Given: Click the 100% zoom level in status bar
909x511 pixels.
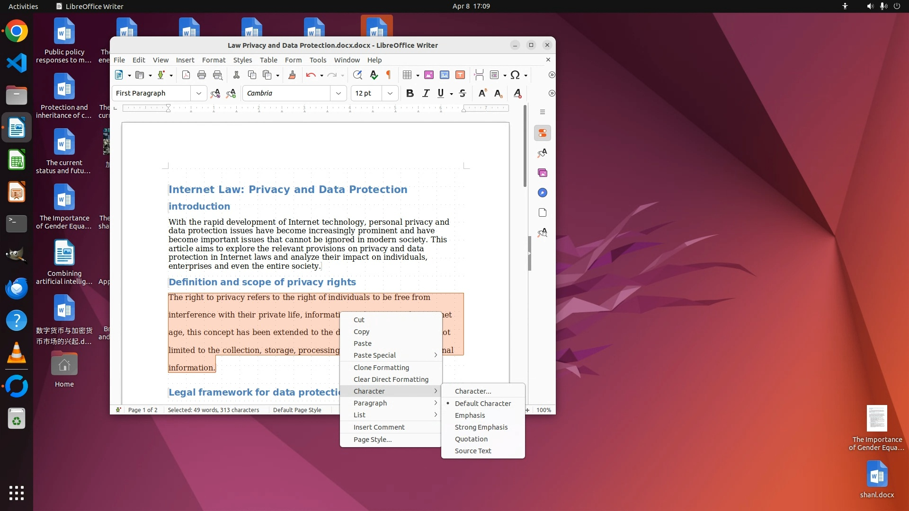Looking at the screenshot, I should tap(544, 410).
